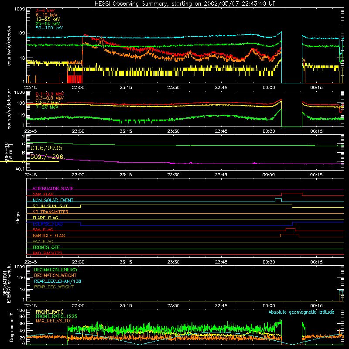Click the 23:30 tick under the MeV panel
Image resolution: width=349 pixels, height=349 pixels.
tap(173, 131)
